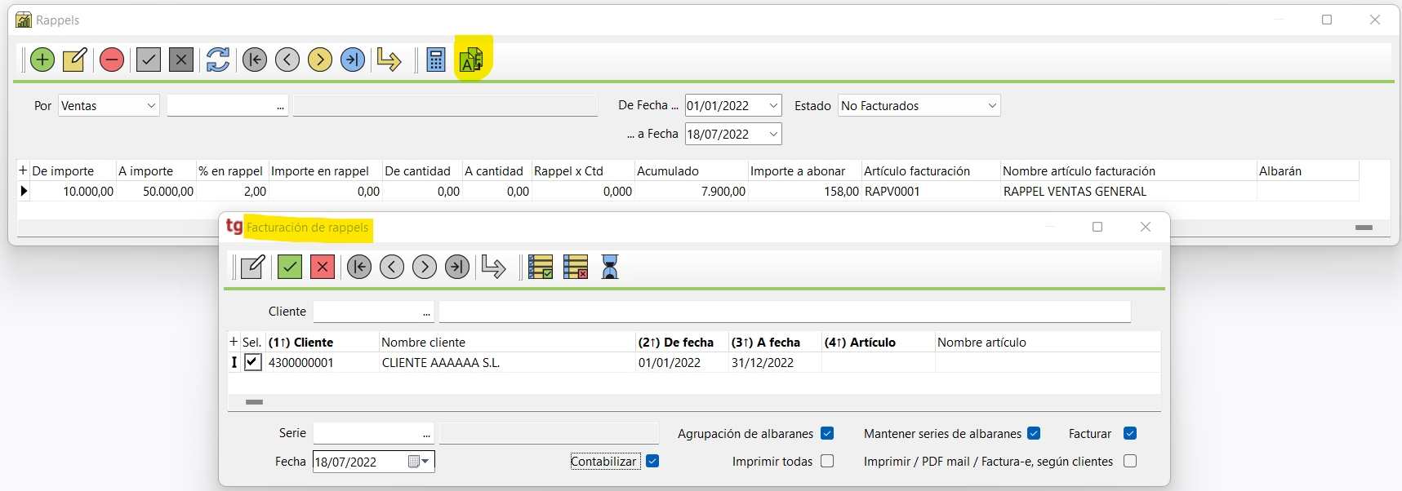Click horizontal scrollbar in Facturación grid
1402x491 pixels.
(254, 401)
